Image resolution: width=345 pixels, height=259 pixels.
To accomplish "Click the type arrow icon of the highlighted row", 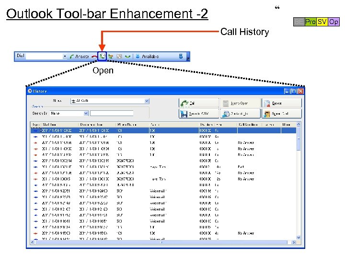I will click(x=35, y=130).
